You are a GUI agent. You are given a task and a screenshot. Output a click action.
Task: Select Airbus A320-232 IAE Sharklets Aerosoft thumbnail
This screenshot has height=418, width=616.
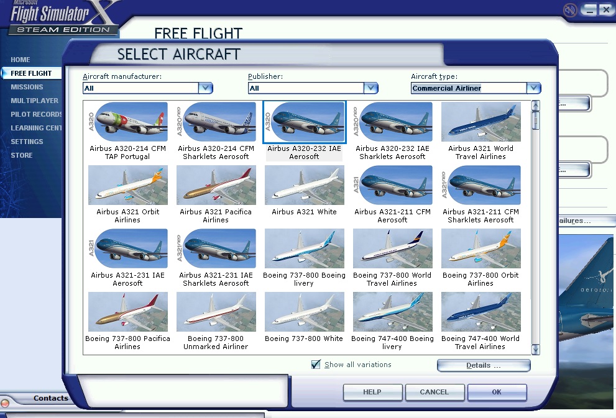392,122
